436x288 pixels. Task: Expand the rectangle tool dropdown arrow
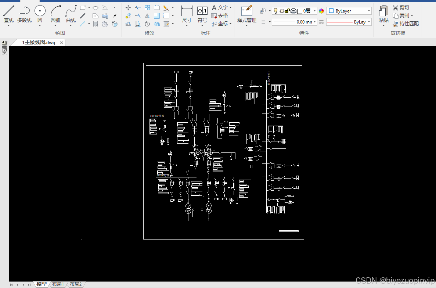point(89,8)
